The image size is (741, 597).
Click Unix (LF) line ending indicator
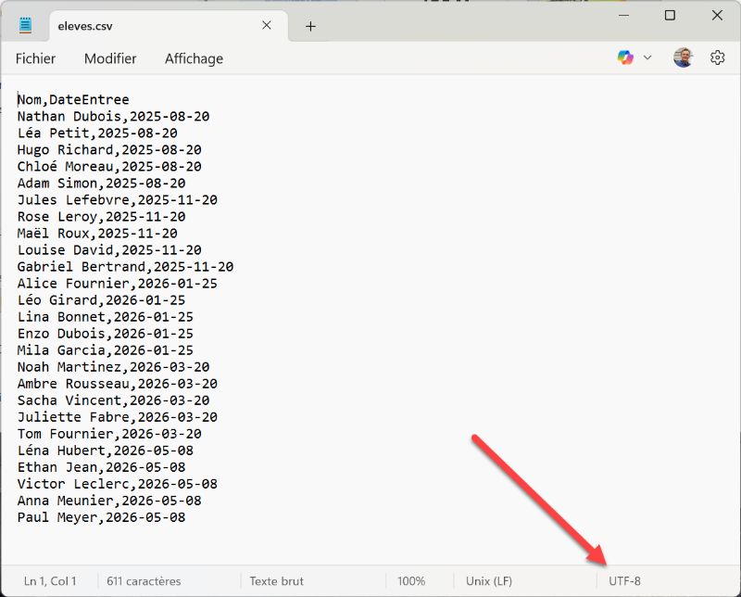(489, 581)
